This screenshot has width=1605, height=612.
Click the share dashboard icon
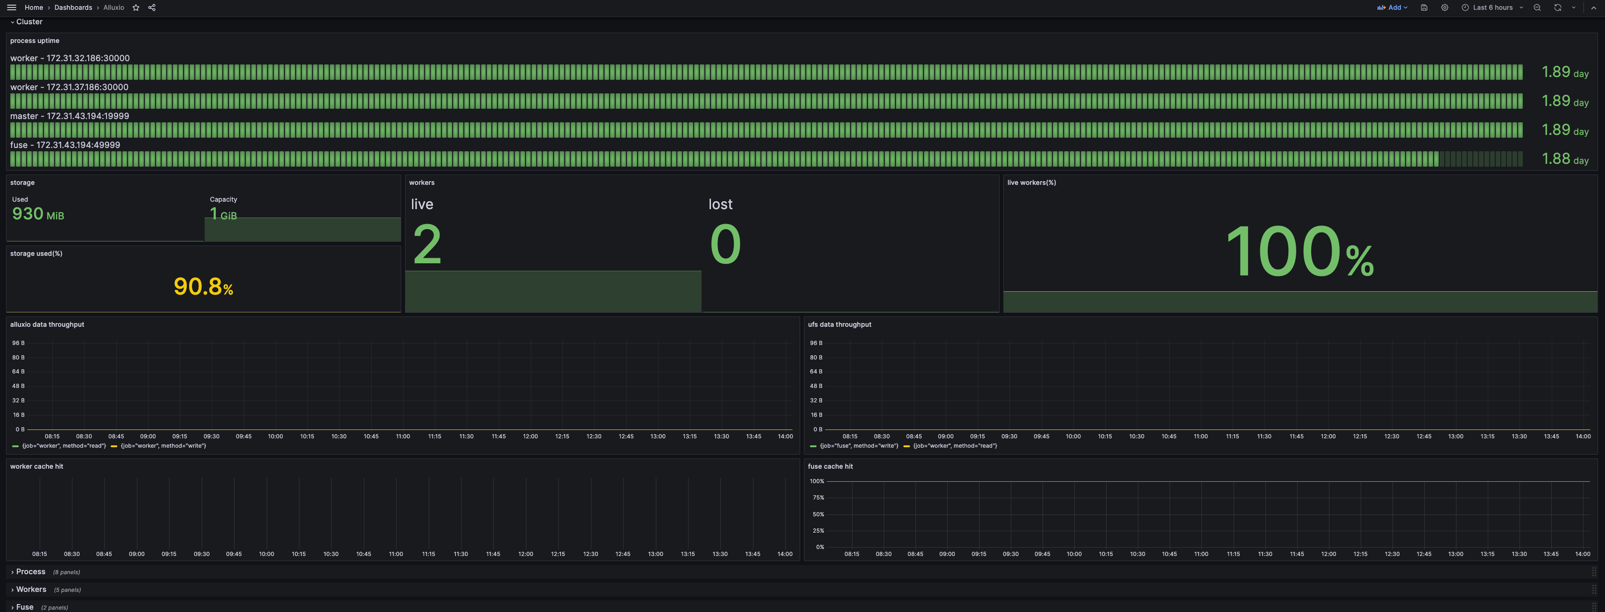pos(152,7)
